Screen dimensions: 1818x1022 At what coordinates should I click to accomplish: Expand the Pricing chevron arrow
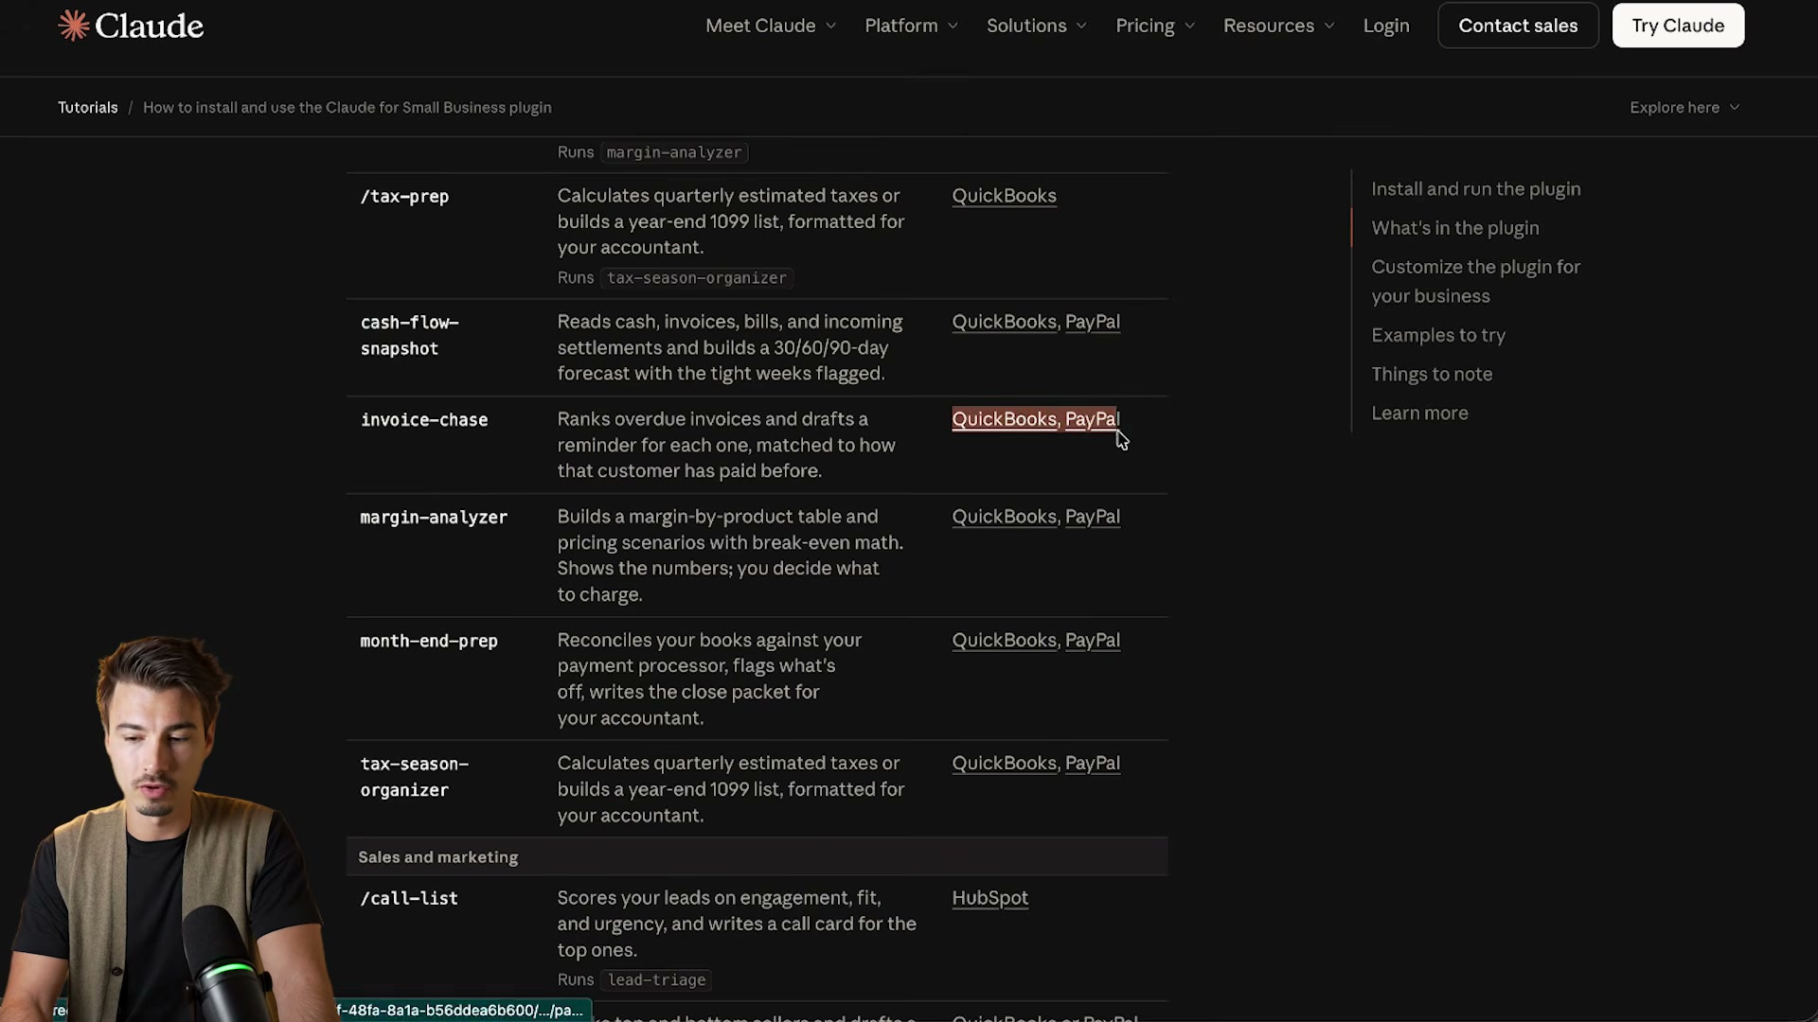tap(1189, 26)
